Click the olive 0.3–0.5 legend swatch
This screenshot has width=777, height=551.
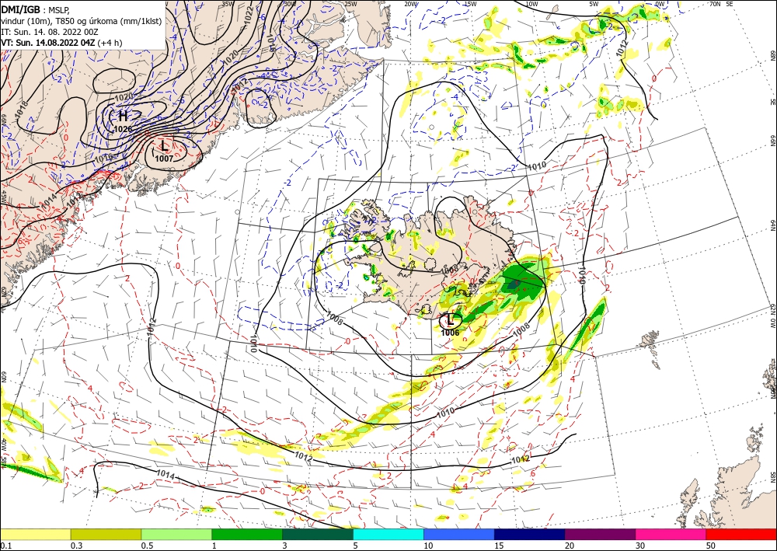(x=106, y=534)
